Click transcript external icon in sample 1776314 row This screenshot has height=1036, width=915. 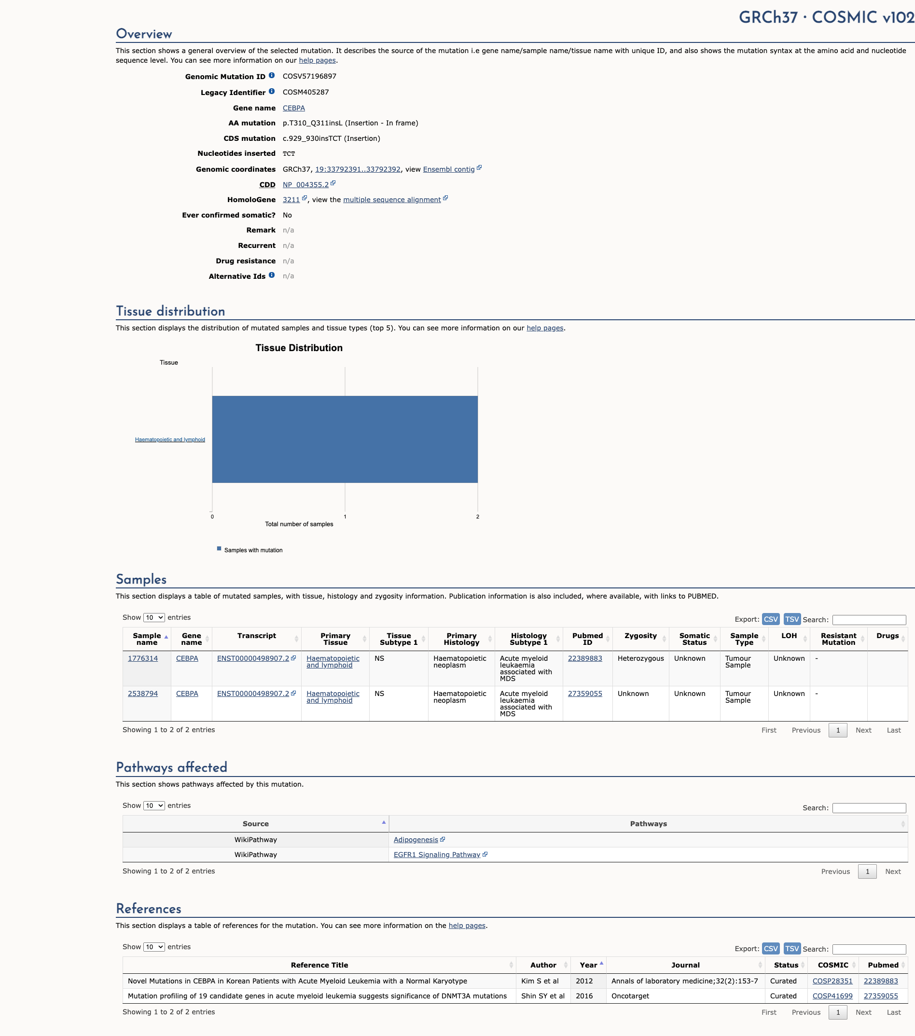[294, 658]
